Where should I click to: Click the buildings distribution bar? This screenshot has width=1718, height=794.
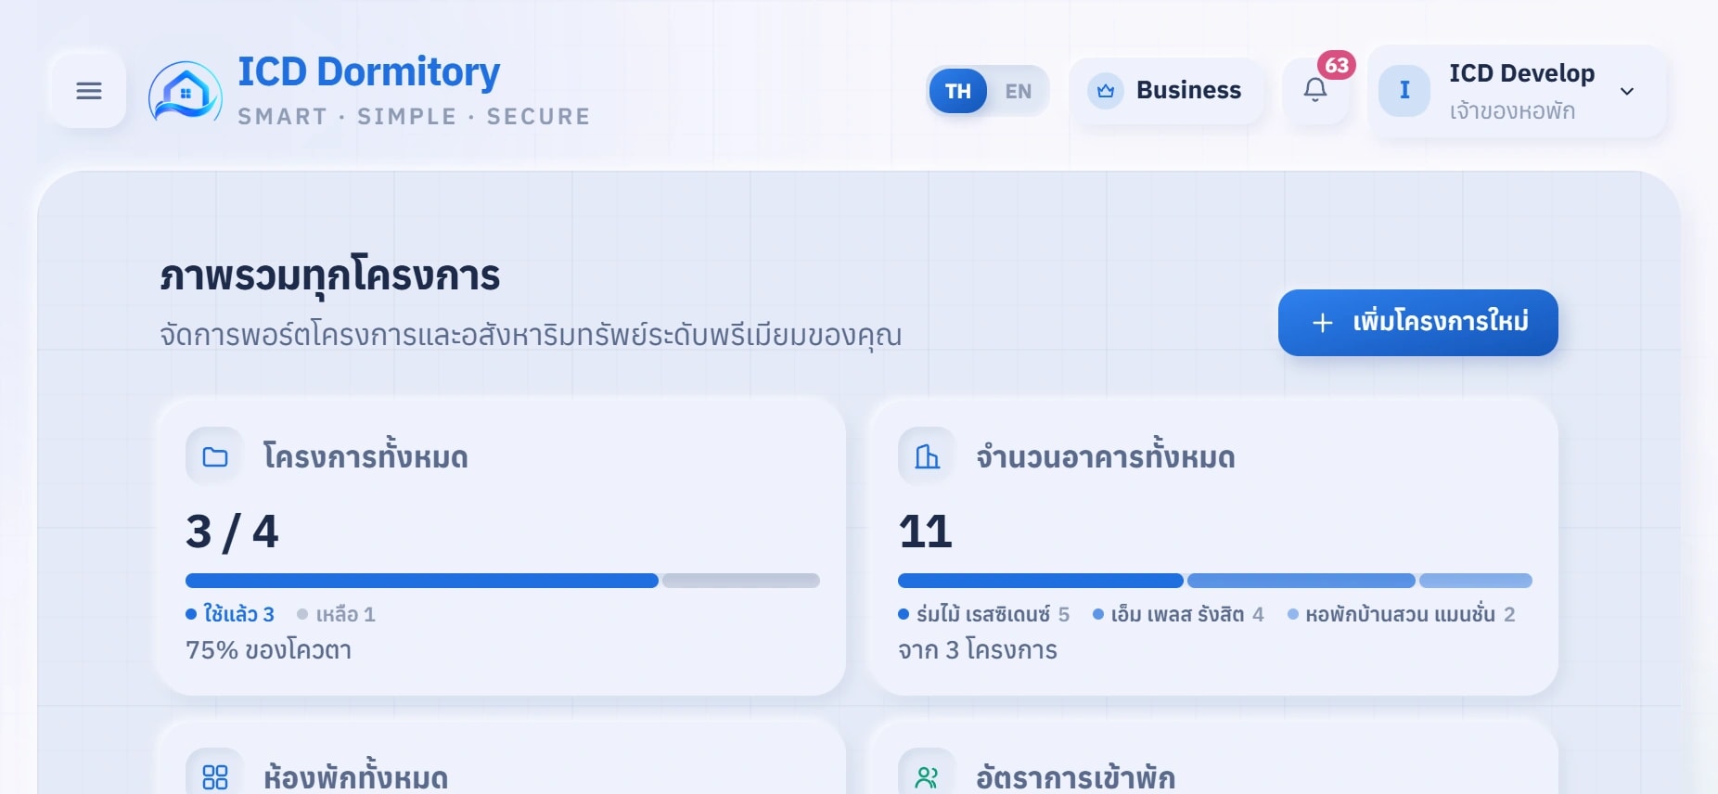click(x=1215, y=581)
